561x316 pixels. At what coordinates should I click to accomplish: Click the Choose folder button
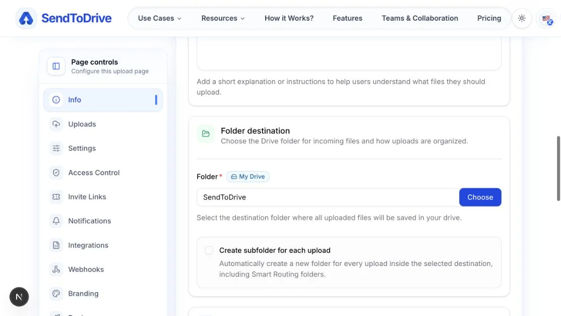click(480, 197)
